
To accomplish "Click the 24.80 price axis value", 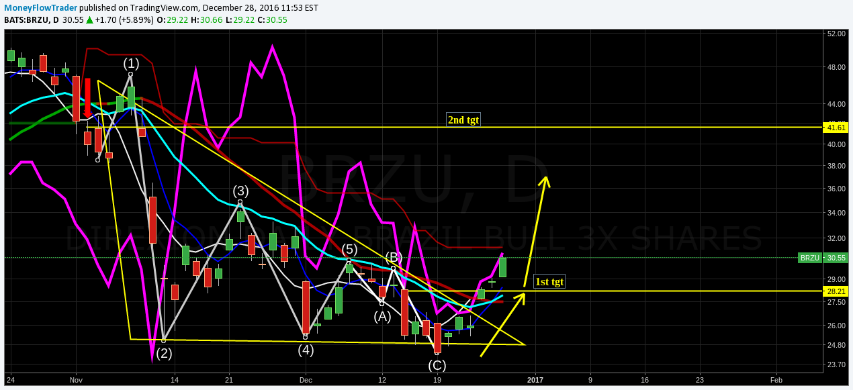I will point(835,345).
